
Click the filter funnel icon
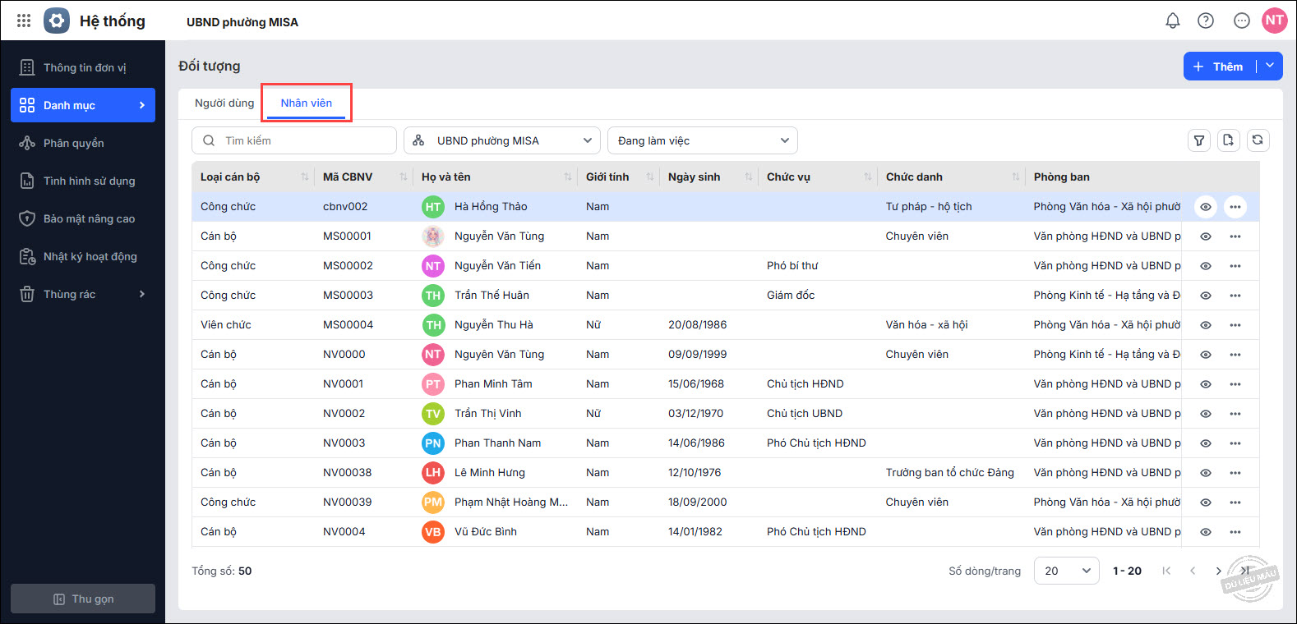click(1199, 140)
